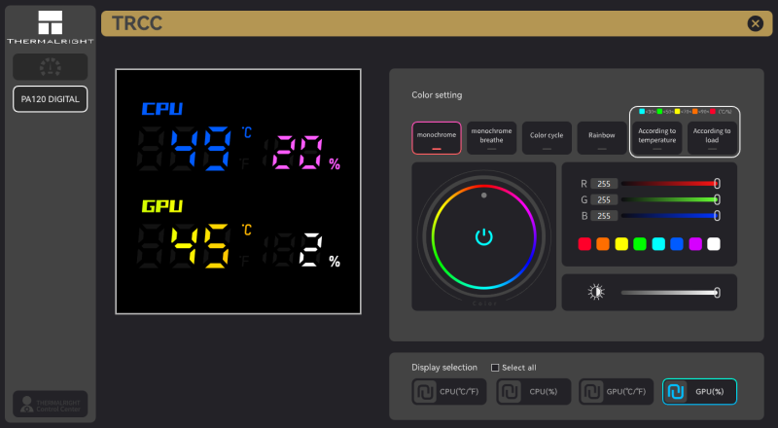The image size is (778, 428).
Task: Click the R value field
Action: pyautogui.click(x=604, y=184)
